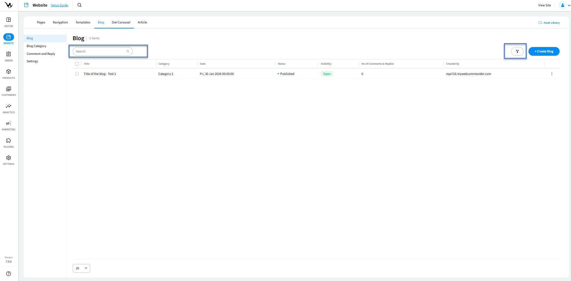Screen dimensions: 571x281
Task: Open Marketing megaphone icon
Action: (9, 123)
